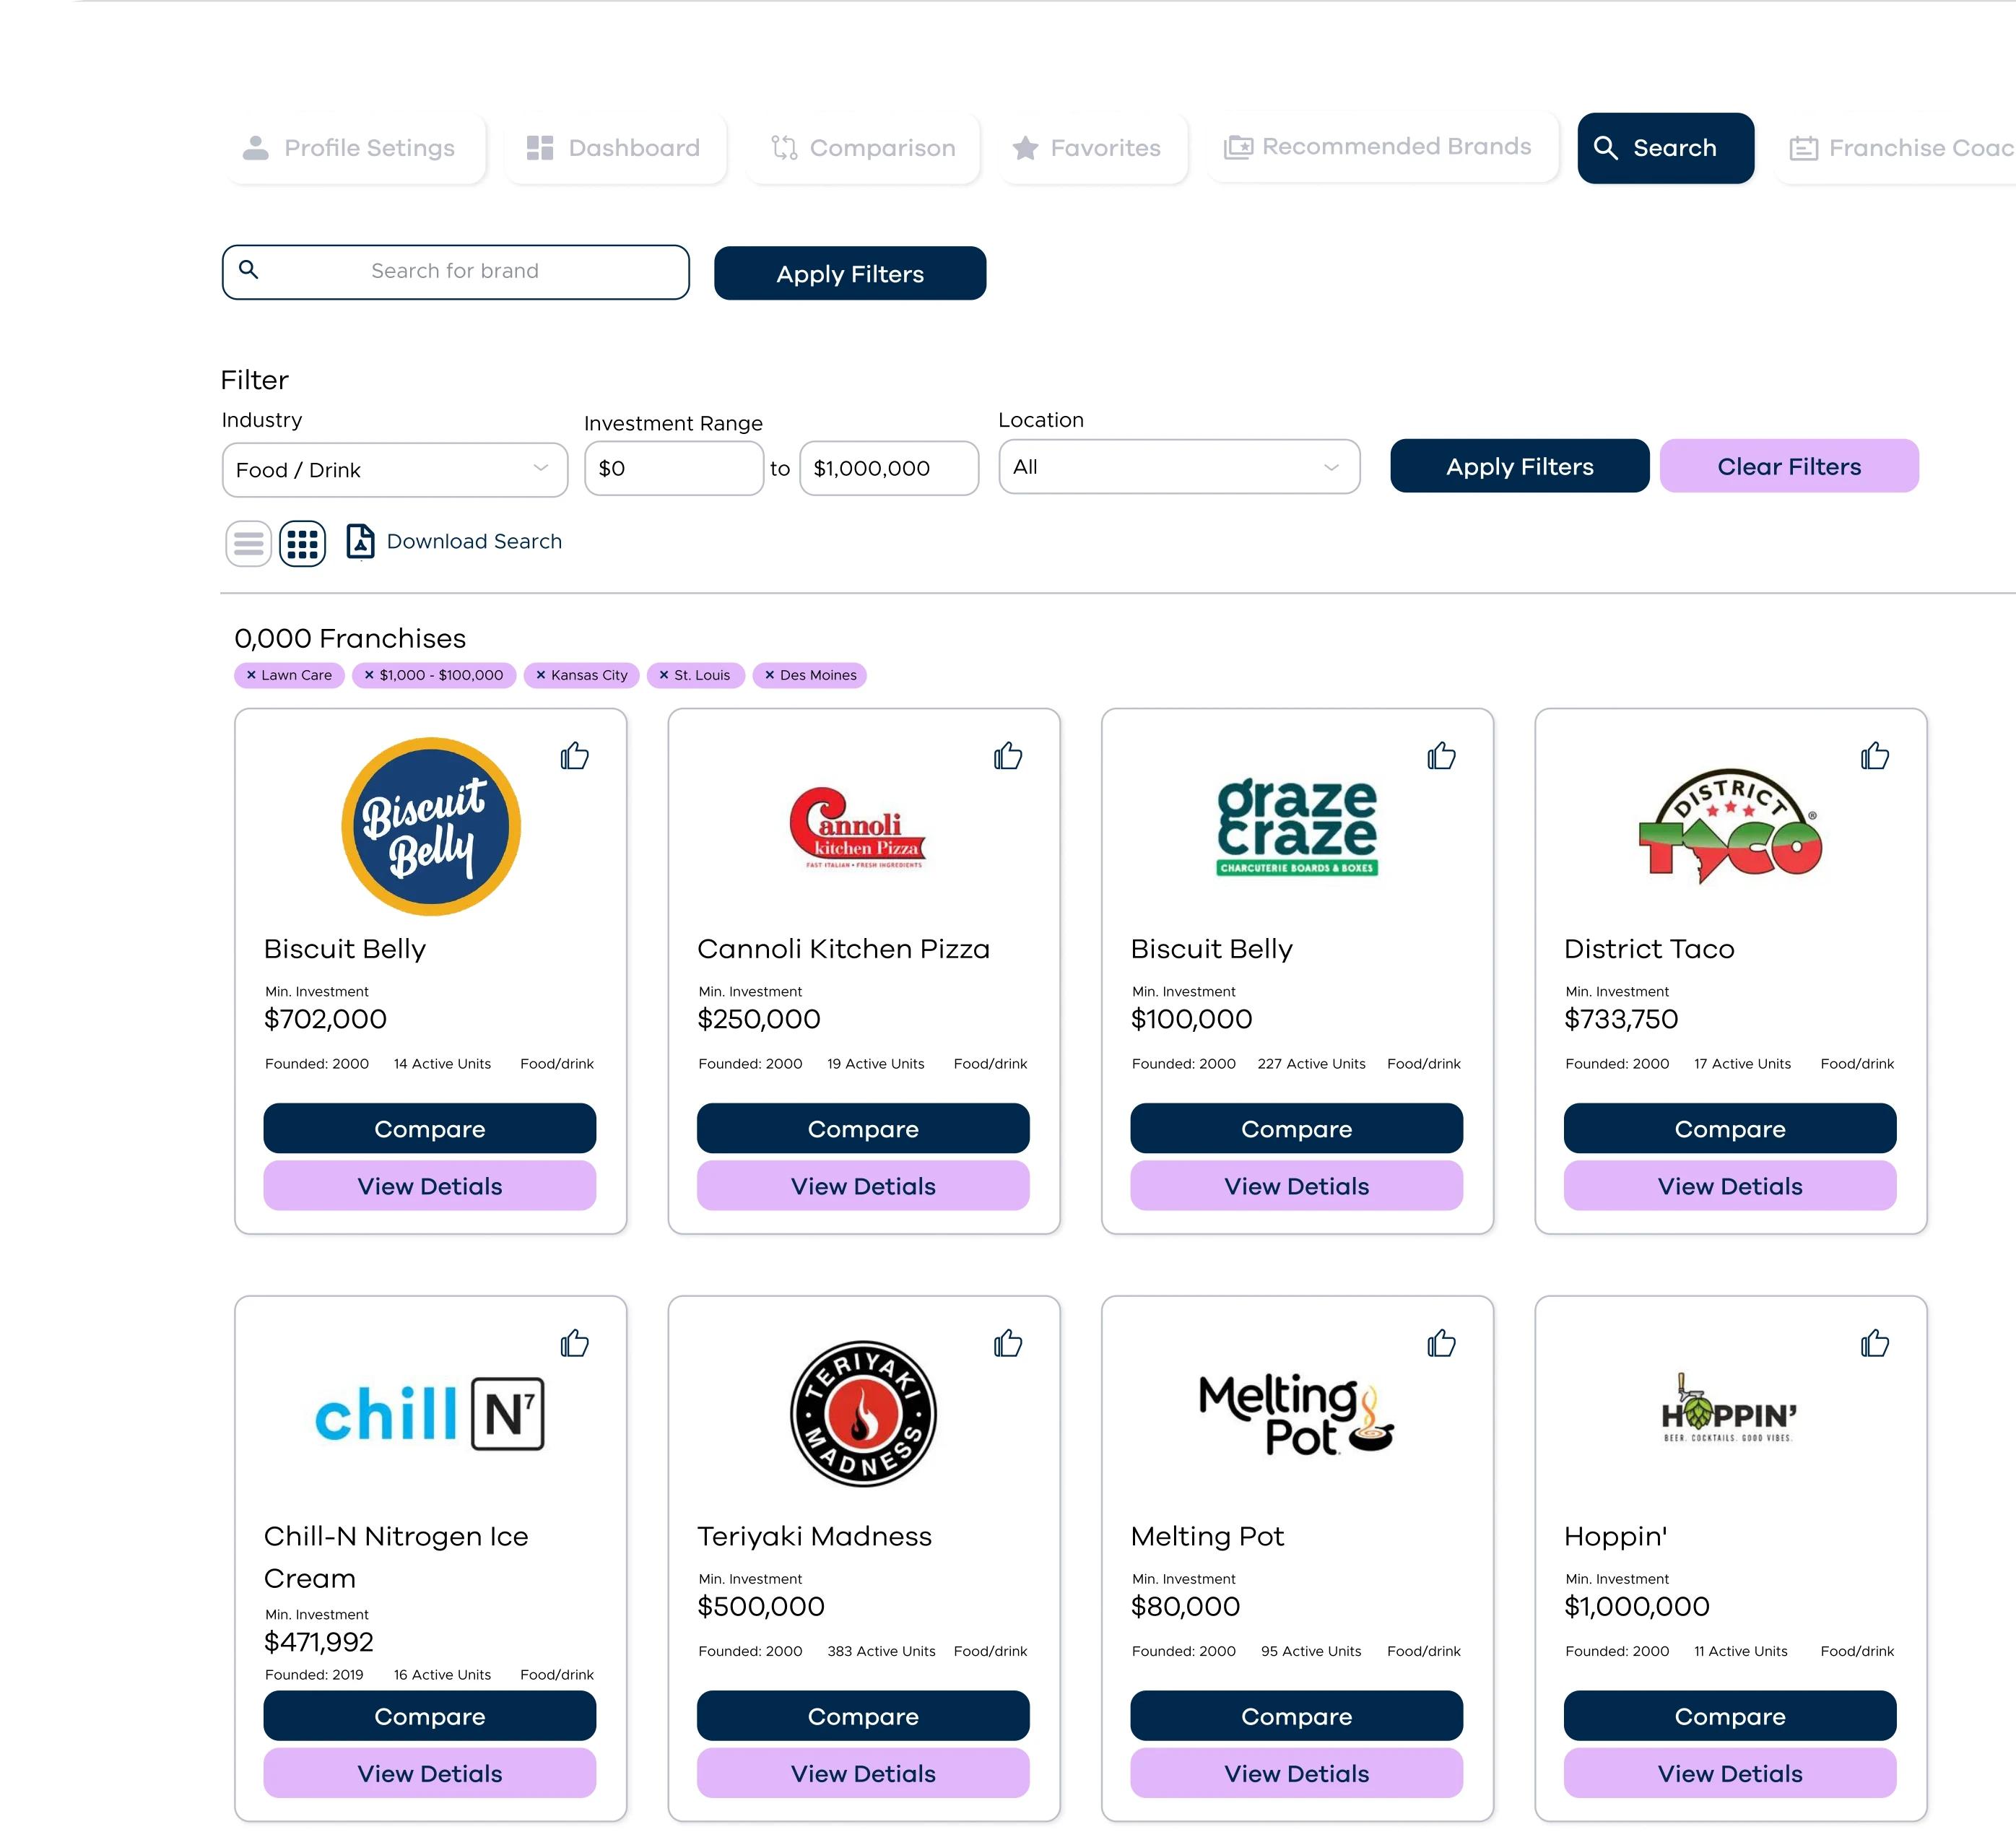
Task: Thumbs-up the Cannoli Kitchen Pizza card
Action: pyautogui.click(x=1007, y=756)
